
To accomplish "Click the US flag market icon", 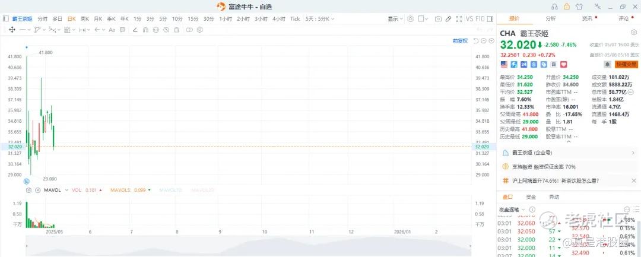I will click(504, 64).
